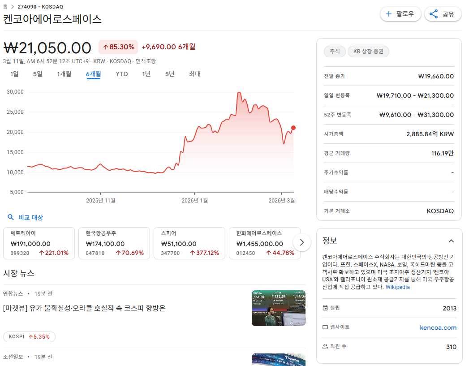The height and width of the screenshot is (366, 469).
Task: Click the 설립 2013 value
Action: coord(450,308)
